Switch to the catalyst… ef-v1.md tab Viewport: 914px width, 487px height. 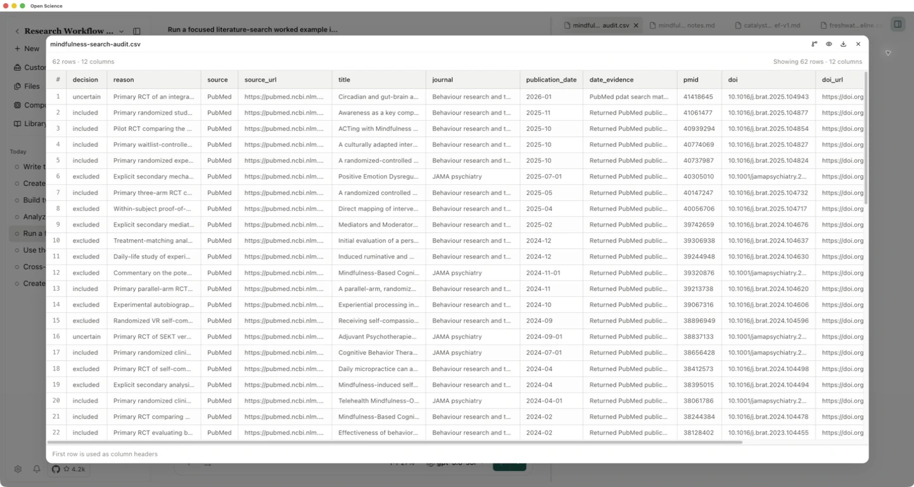coord(767,25)
